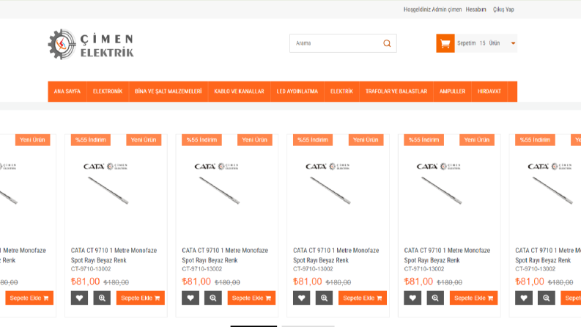The width and height of the screenshot is (581, 327).
Task: Click heart icon on the rightmost product card
Action: 524,298
